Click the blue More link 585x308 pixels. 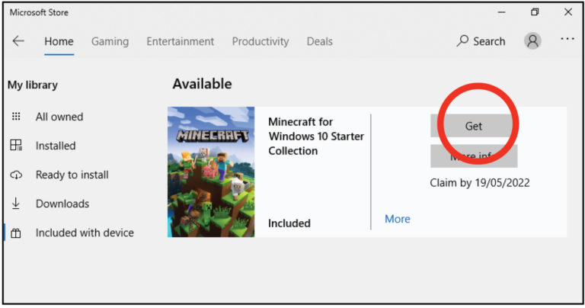397,219
